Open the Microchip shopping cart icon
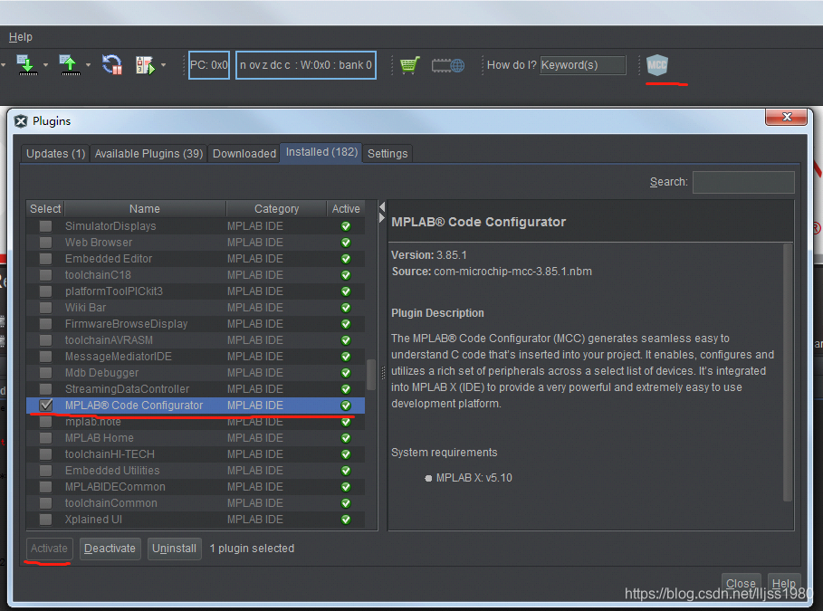 click(409, 65)
